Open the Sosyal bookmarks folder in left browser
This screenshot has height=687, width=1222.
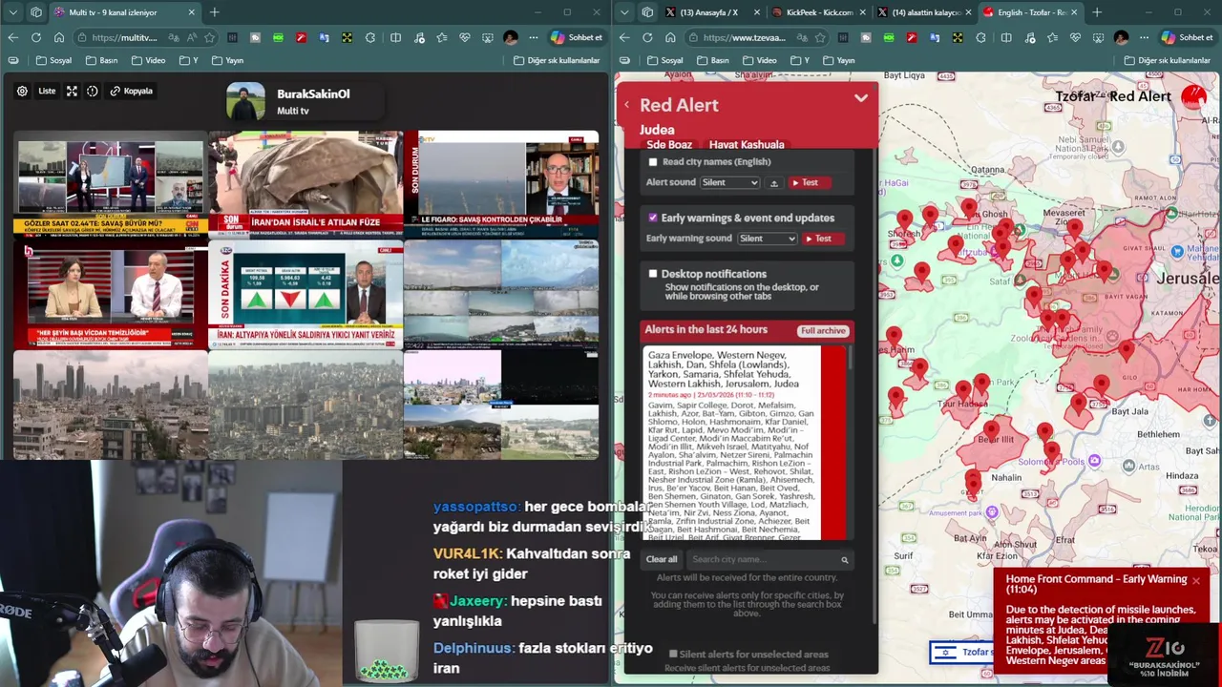53,60
